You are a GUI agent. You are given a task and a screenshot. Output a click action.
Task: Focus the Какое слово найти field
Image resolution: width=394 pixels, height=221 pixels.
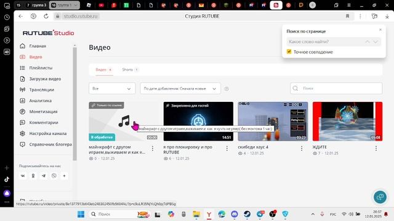tap(326, 42)
